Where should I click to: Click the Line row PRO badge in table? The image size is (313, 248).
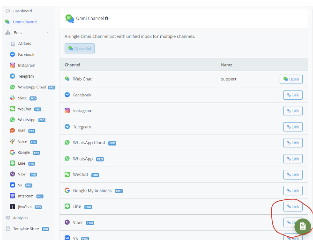click(x=88, y=207)
